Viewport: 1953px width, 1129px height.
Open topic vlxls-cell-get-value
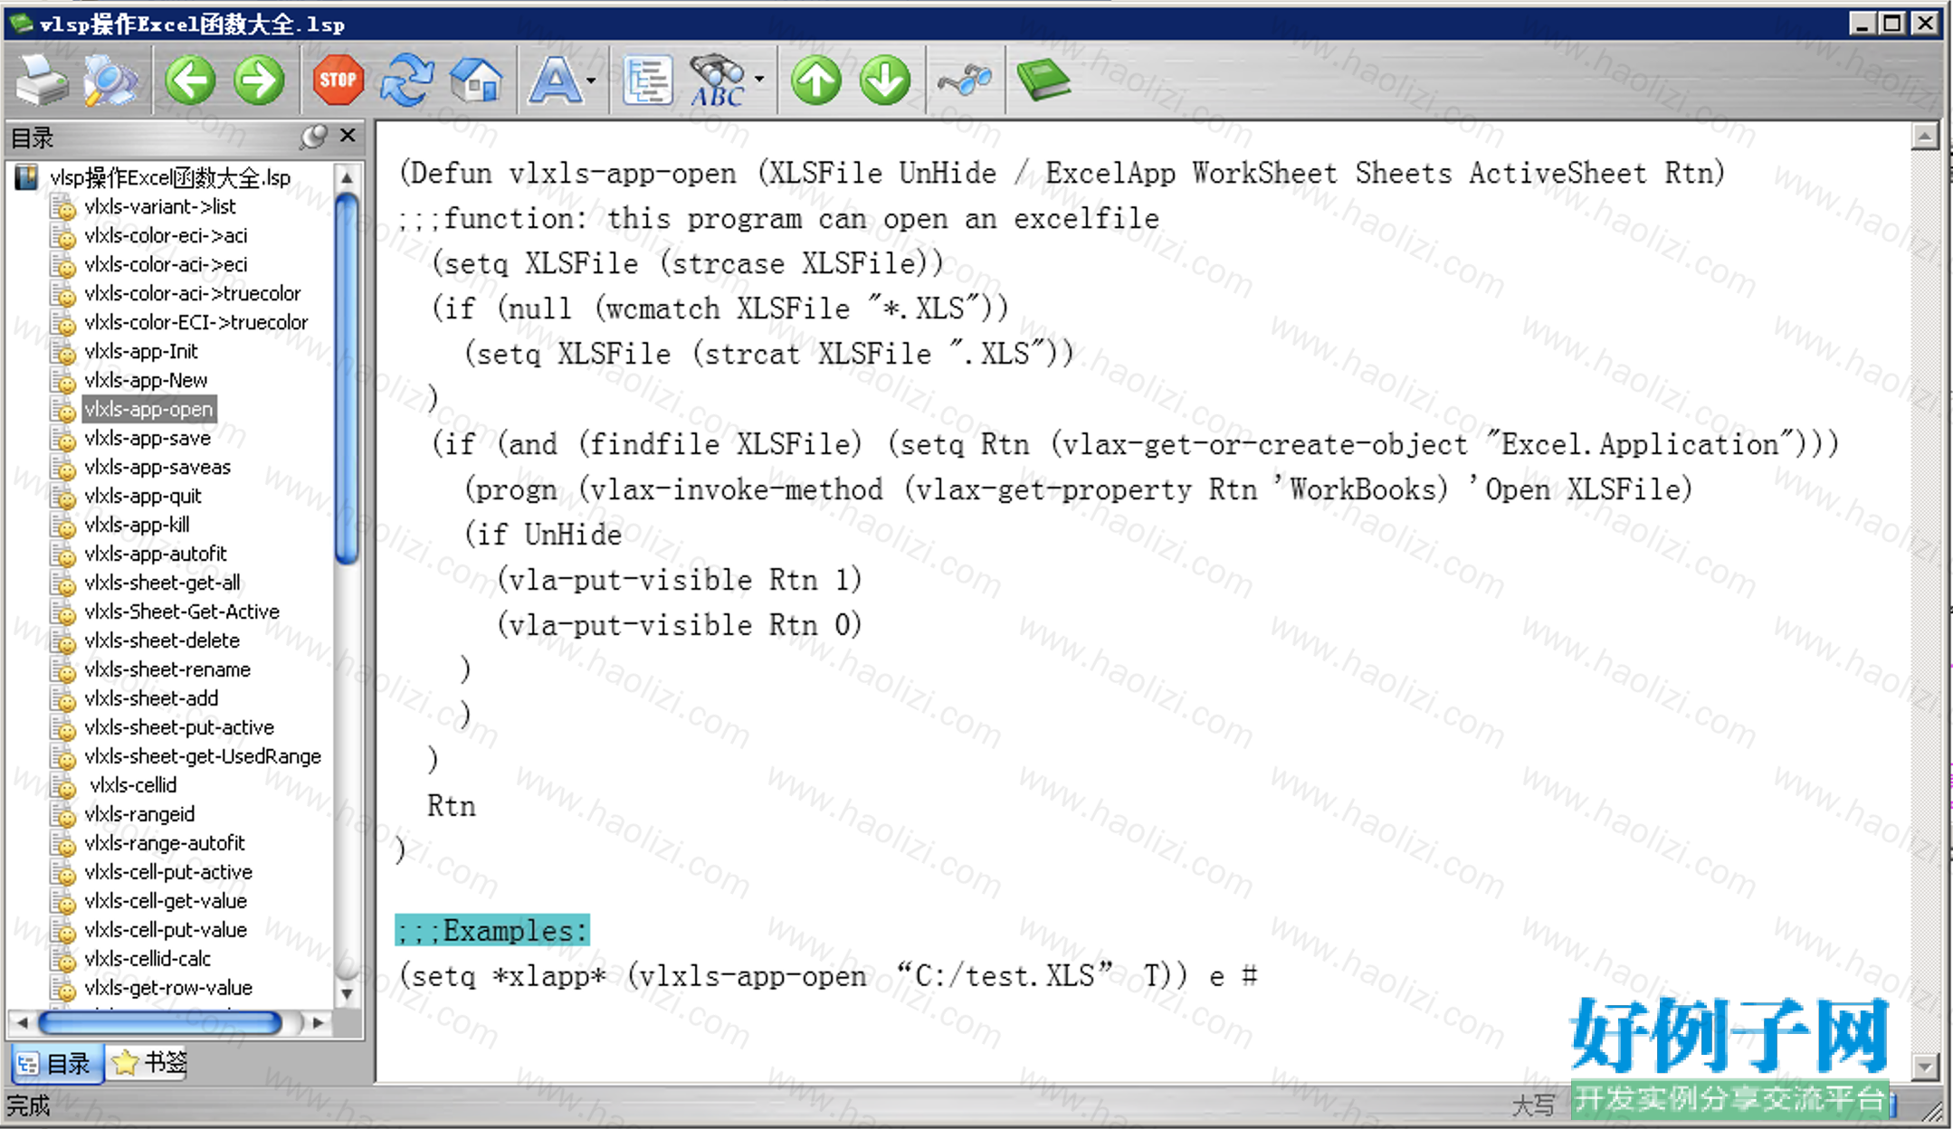pos(166,901)
